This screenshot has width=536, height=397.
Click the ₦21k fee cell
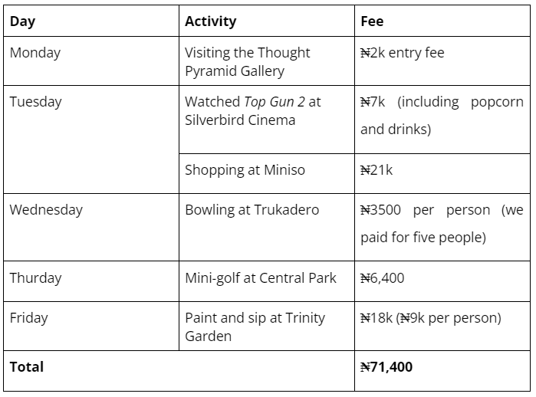[377, 170]
